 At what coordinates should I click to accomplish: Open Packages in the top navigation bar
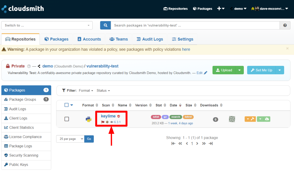pyautogui.click(x=203, y=9)
